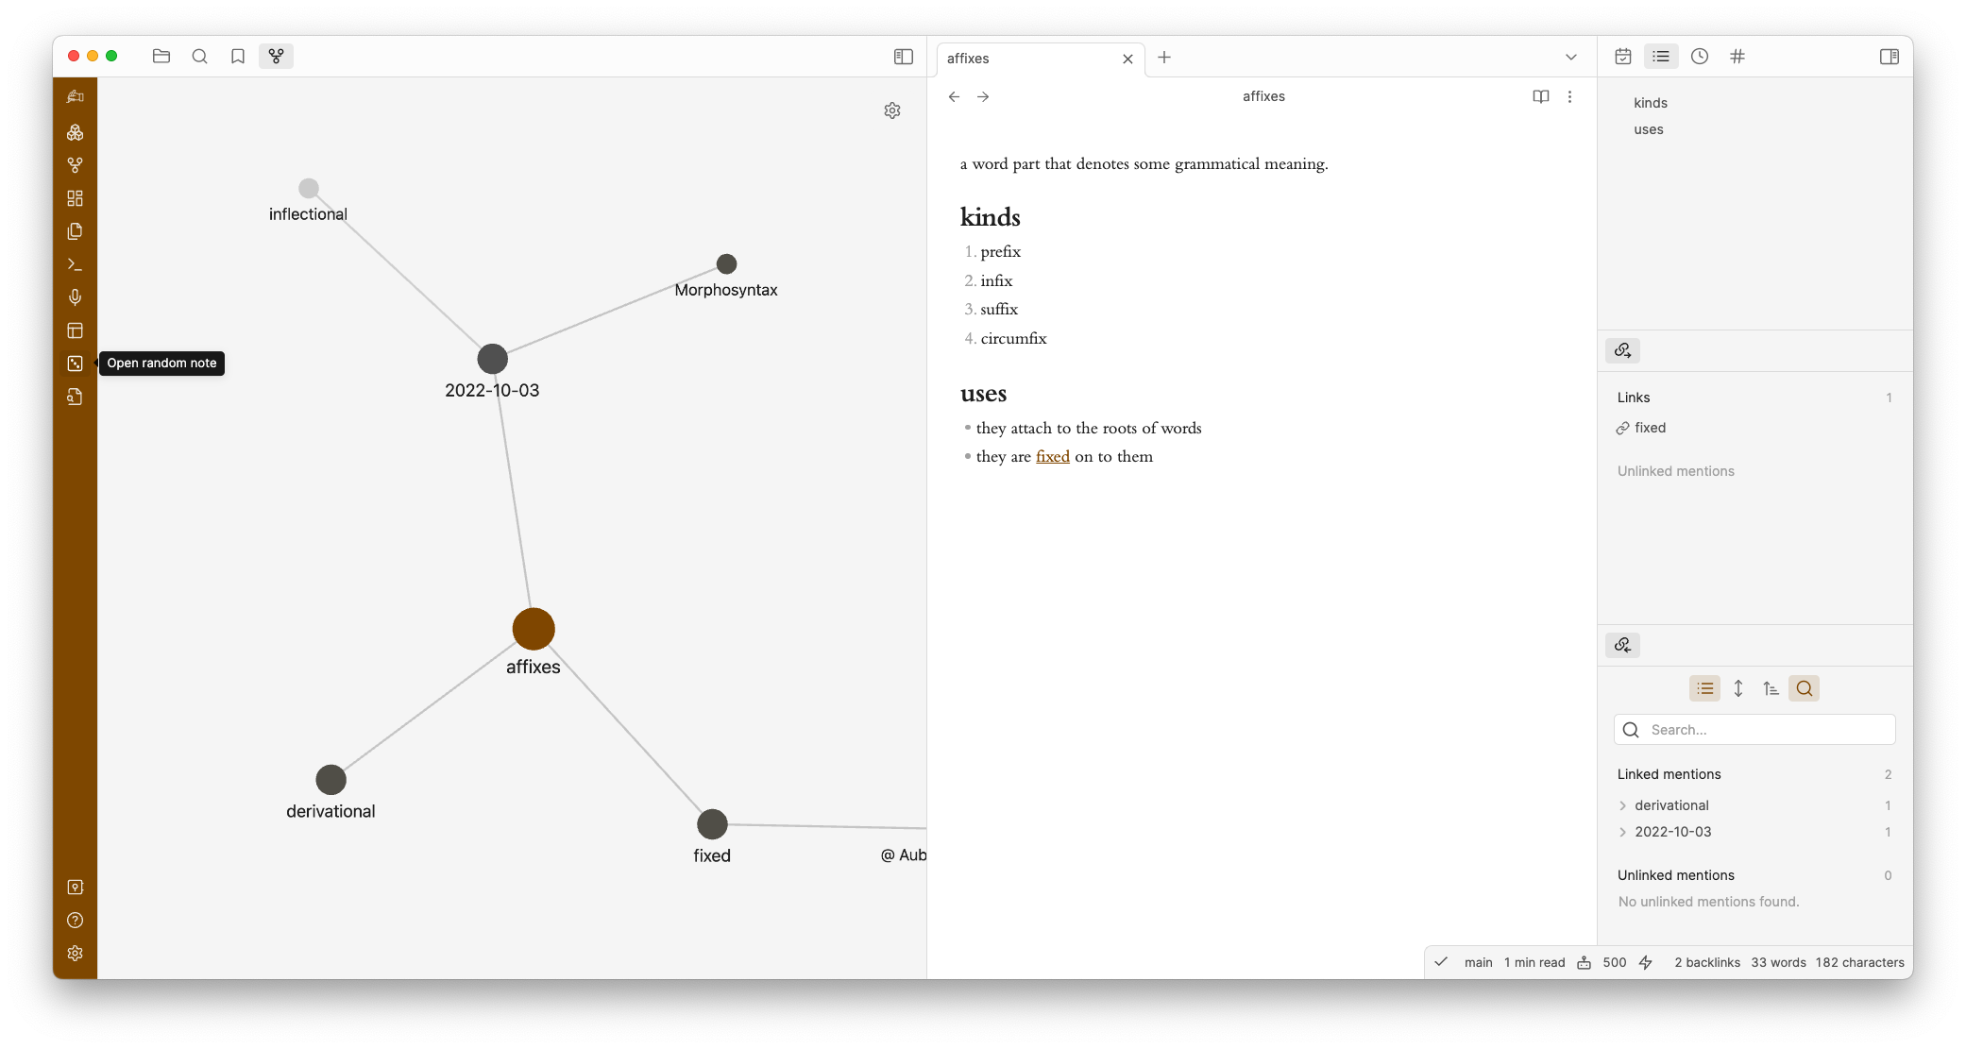Viewport: 1966px width, 1049px height.
Task: Click the four-squares grid ribbon icon
Action: point(76,198)
